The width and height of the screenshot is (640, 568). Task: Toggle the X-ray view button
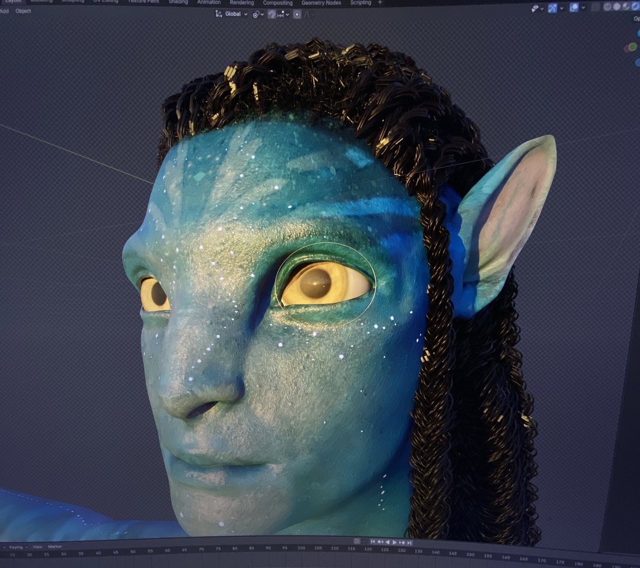tap(596, 7)
